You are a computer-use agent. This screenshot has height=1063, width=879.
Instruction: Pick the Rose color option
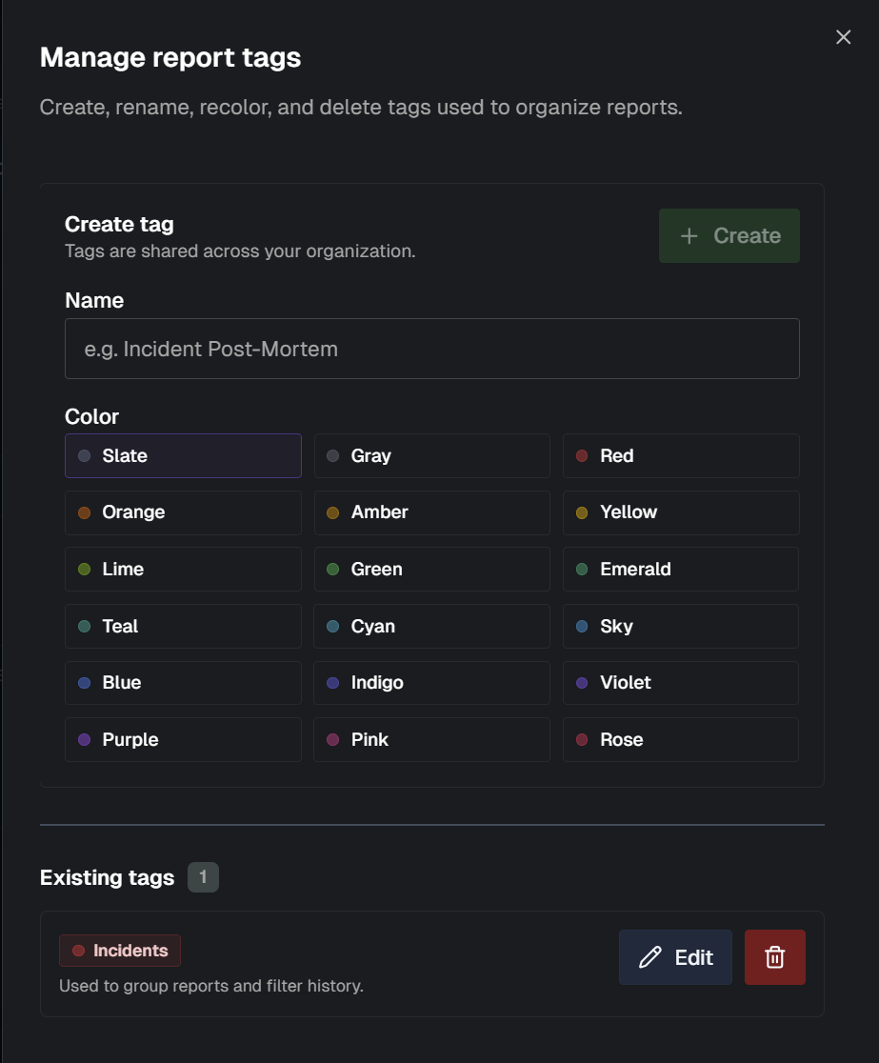[x=680, y=739]
